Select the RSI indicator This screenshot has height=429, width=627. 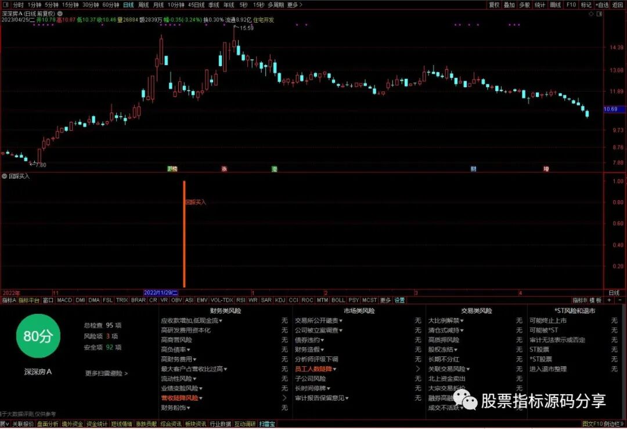[x=241, y=300]
